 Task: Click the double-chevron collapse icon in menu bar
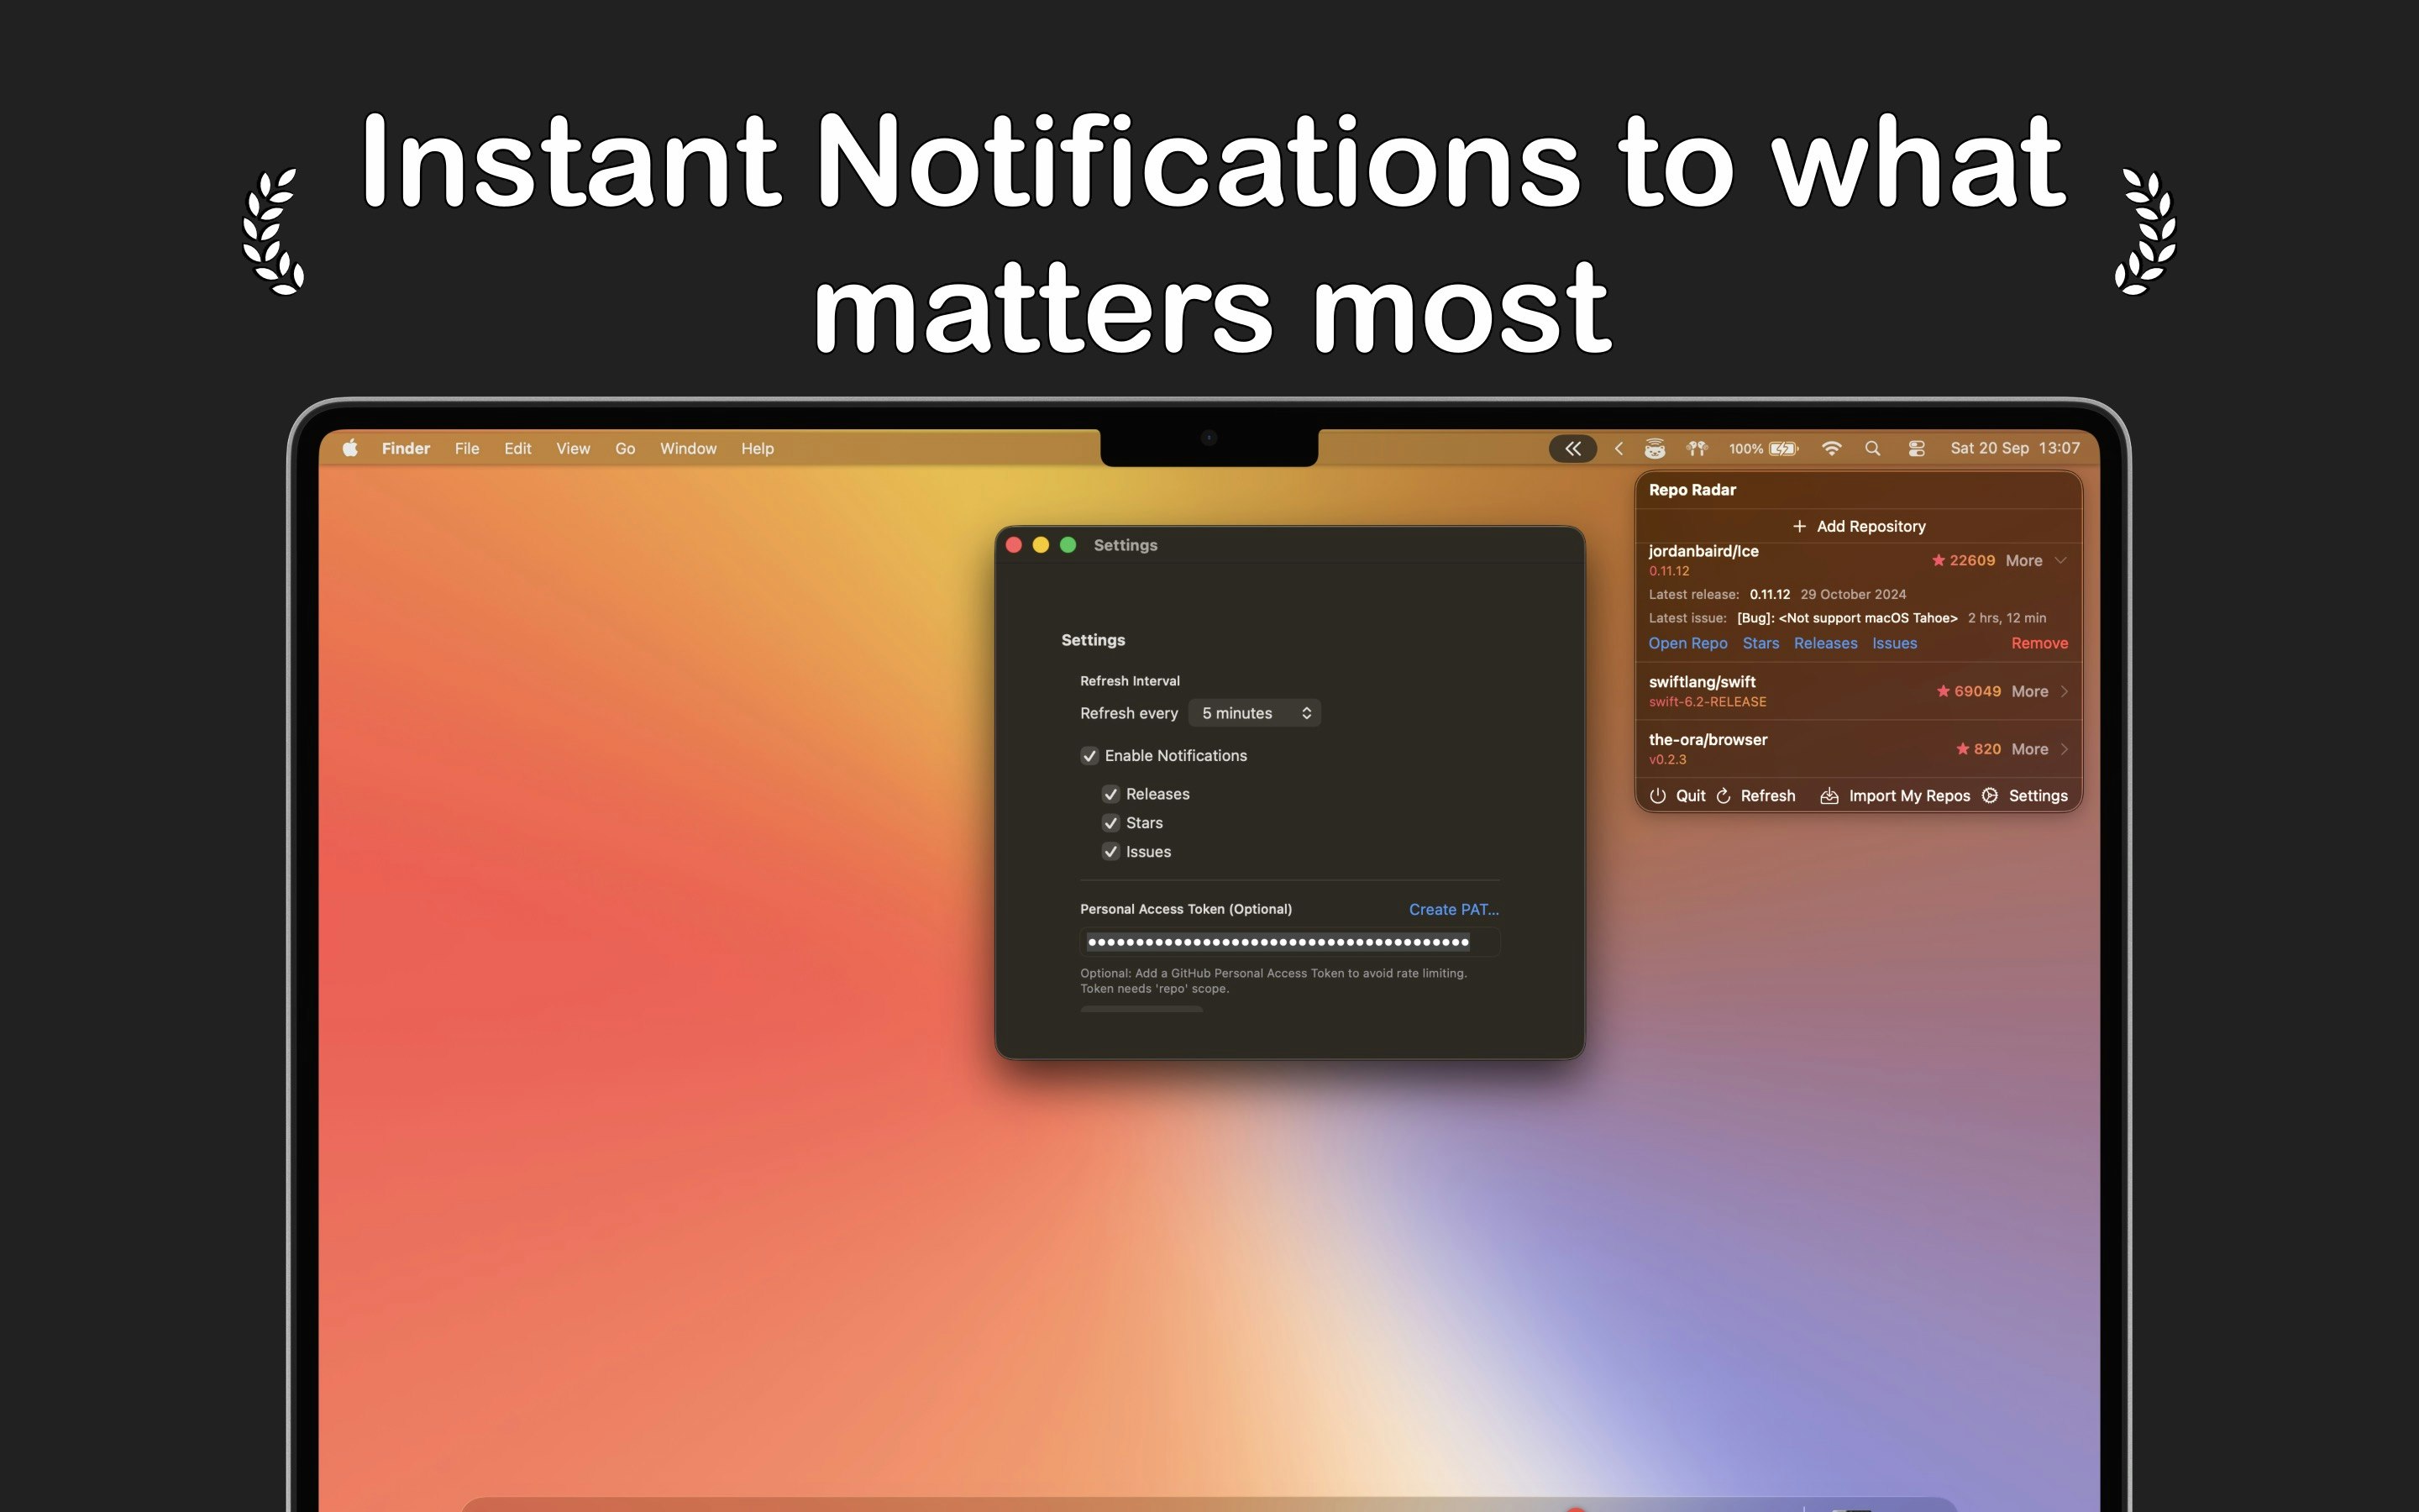pos(1572,448)
